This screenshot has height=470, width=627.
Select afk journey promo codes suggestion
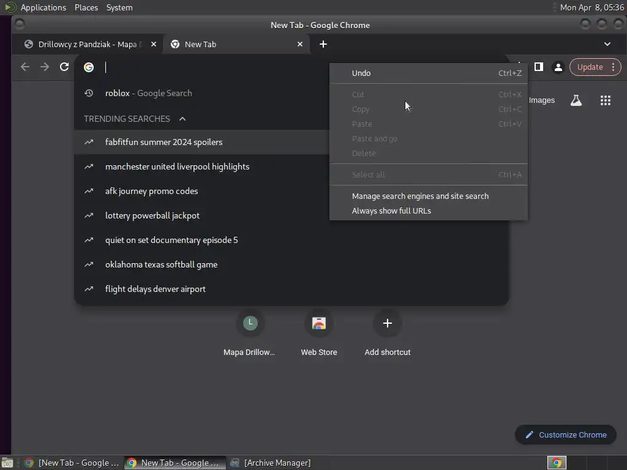tap(202, 191)
